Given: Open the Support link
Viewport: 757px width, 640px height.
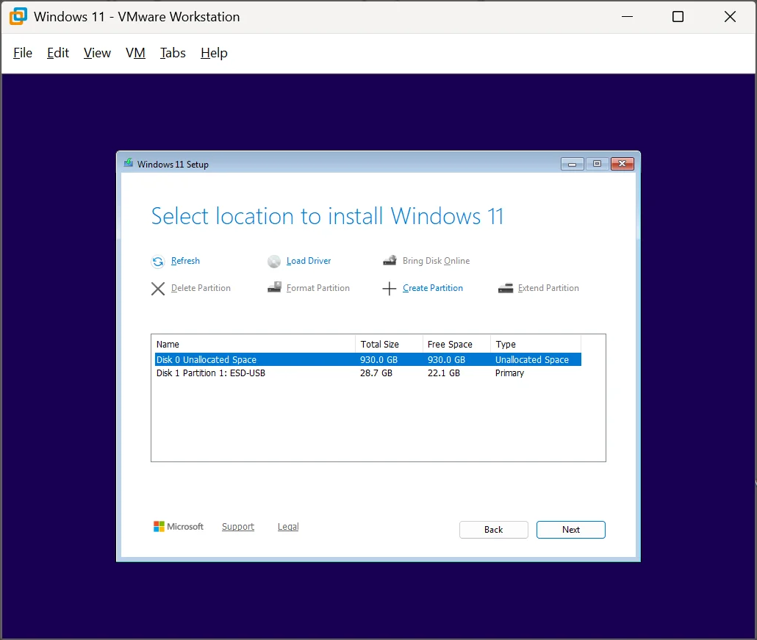Looking at the screenshot, I should click(x=238, y=527).
